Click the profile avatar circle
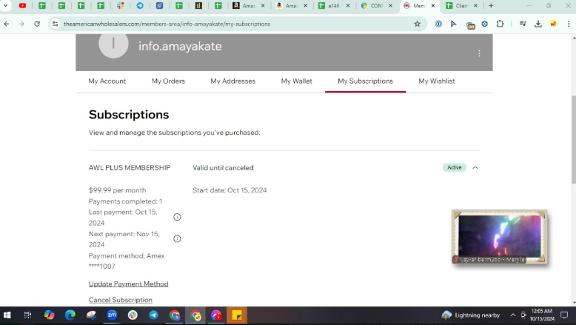The width and height of the screenshot is (576, 325). tap(113, 44)
